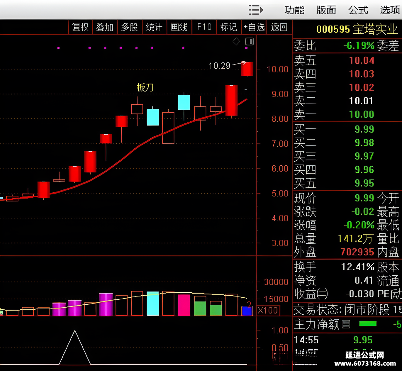Image resolution: width=402 pixels, height=371 pixels.
Task: Open the 公式 menu
Action: [358, 10]
